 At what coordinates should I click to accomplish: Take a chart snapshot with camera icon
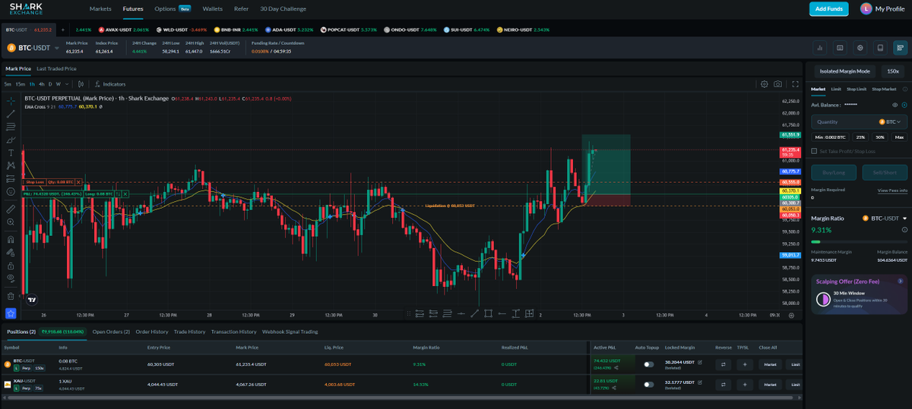click(x=777, y=84)
